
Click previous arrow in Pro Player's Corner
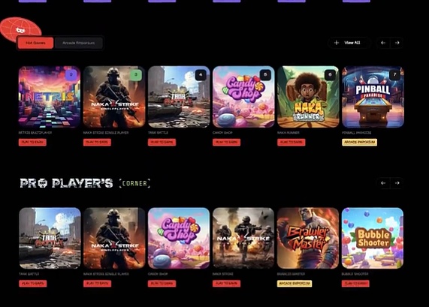tap(383, 183)
